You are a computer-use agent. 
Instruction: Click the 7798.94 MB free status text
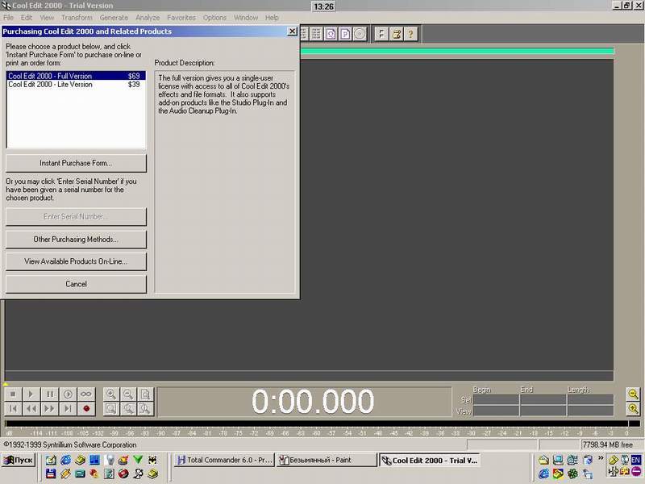(608, 444)
